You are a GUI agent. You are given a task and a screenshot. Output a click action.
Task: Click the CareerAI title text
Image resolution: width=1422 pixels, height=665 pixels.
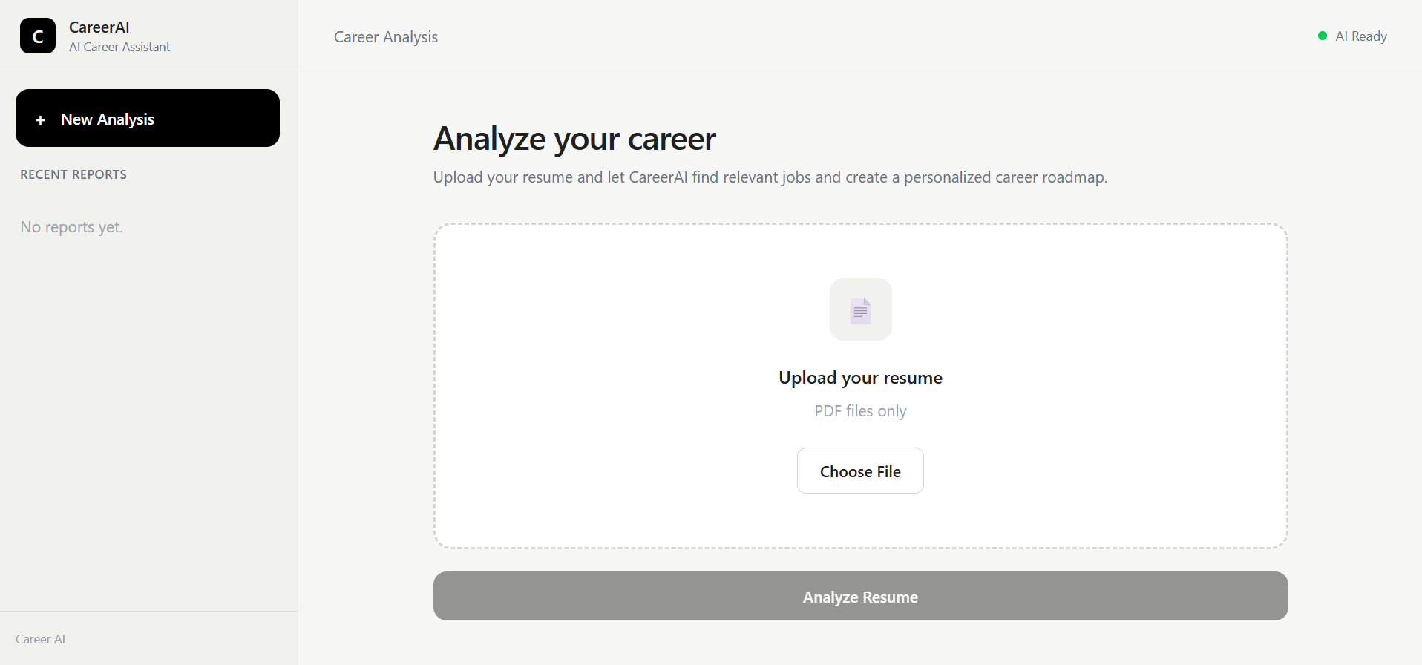click(99, 27)
